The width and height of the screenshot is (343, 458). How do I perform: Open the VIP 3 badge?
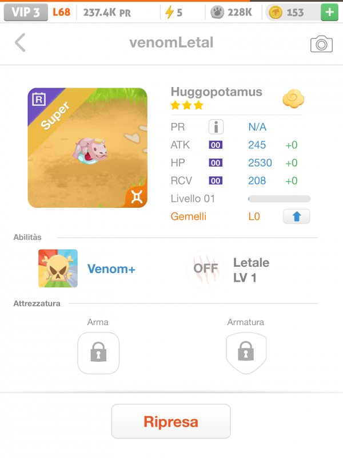25,12
